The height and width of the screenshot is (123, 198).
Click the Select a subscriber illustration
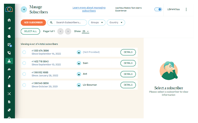click(x=169, y=71)
